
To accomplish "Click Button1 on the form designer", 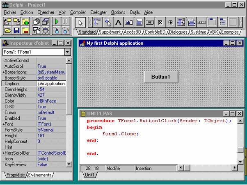I will [161, 77].
